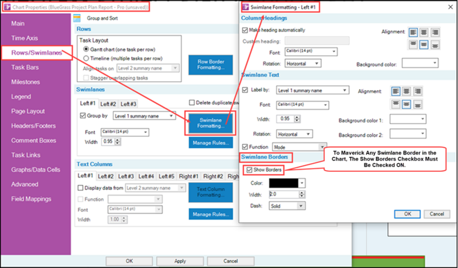Open Swimlane Text Rotation dropdown
The height and width of the screenshot is (268, 458).
294,134
